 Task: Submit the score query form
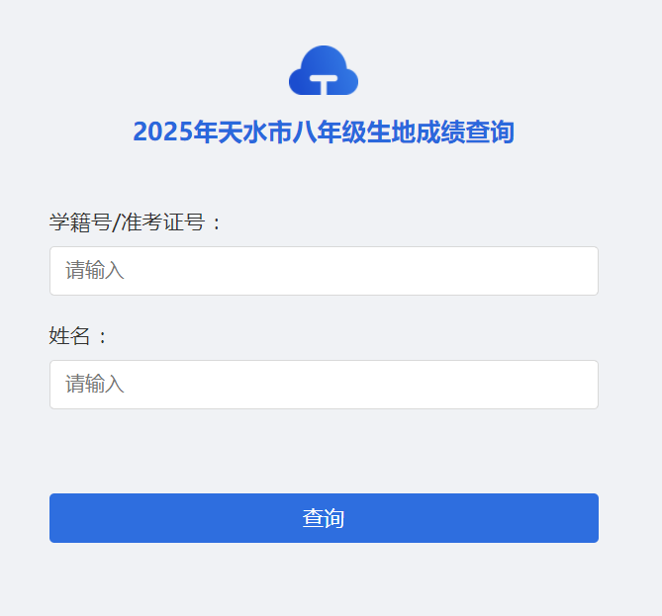(x=324, y=518)
